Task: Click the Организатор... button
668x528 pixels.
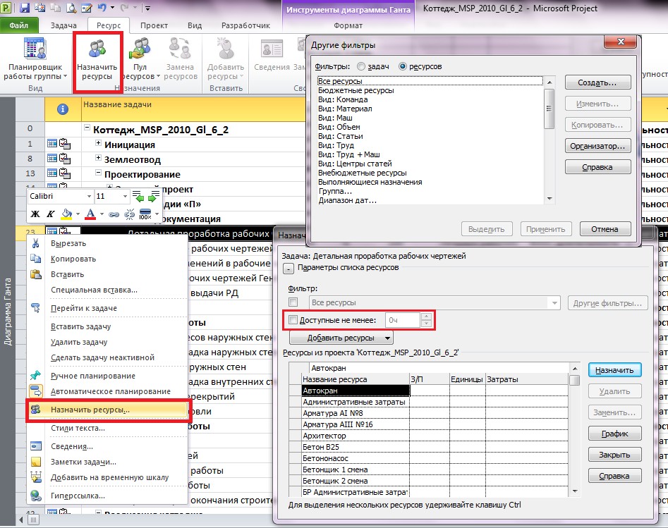Action: click(x=597, y=146)
